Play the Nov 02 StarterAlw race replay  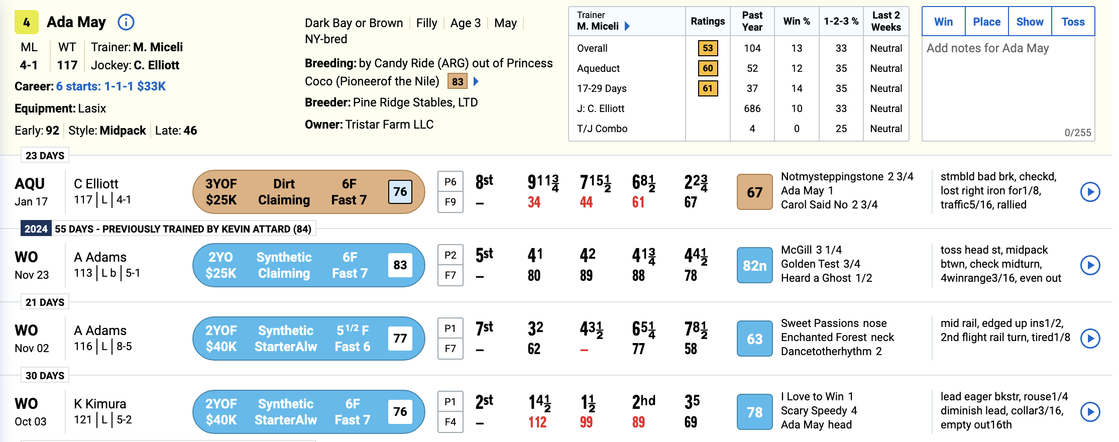point(1090,339)
